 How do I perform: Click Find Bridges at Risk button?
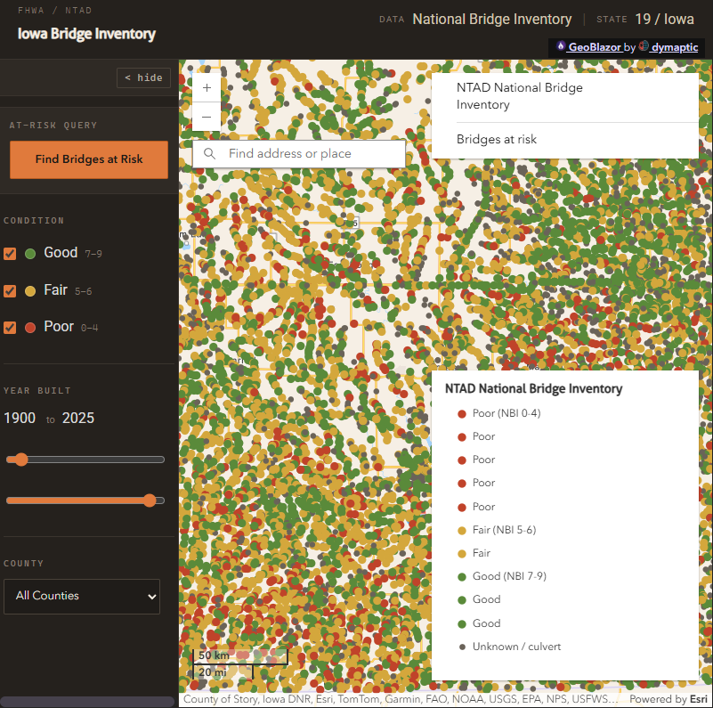pos(89,159)
